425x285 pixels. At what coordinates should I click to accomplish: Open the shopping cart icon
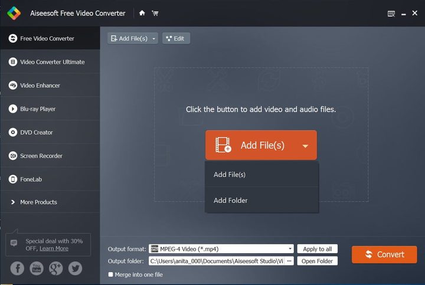tap(155, 13)
